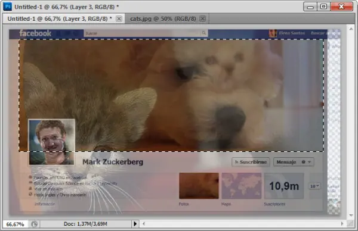Close the Untitled-1 document tab
The width and height of the screenshot is (358, 231).
[119, 18]
